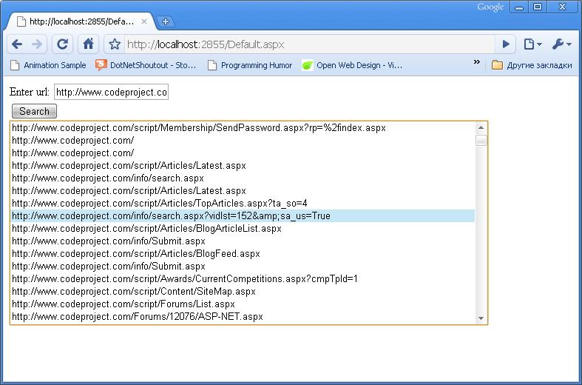Image resolution: width=582 pixels, height=385 pixels.
Task: Select the SendPassword.aspx list entry
Action: pyautogui.click(x=243, y=128)
